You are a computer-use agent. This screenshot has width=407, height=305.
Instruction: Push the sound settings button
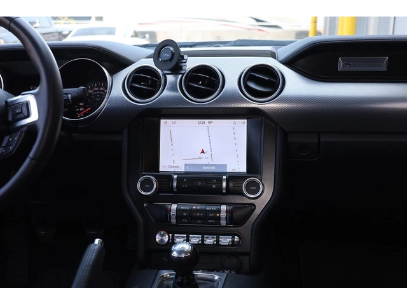[214, 187]
